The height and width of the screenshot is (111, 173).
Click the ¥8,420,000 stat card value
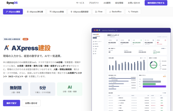pyautogui.click(x=112, y=43)
